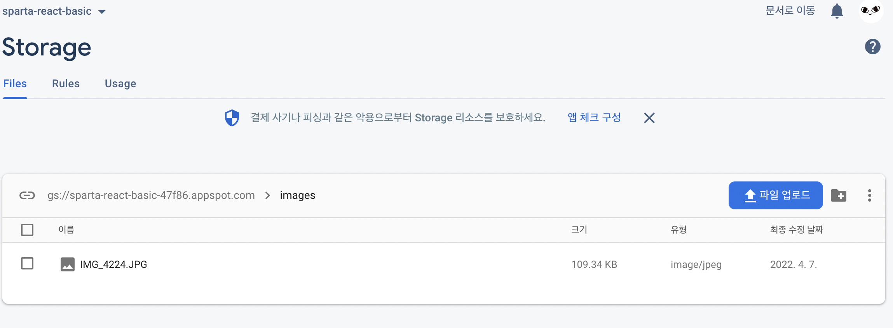Switch to the Rules tab
Image resolution: width=893 pixels, height=328 pixels.
click(x=66, y=84)
